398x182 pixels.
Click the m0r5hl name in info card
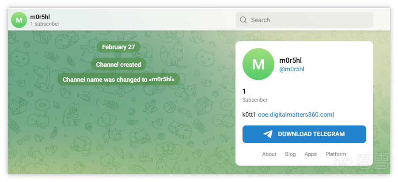[x=291, y=60]
